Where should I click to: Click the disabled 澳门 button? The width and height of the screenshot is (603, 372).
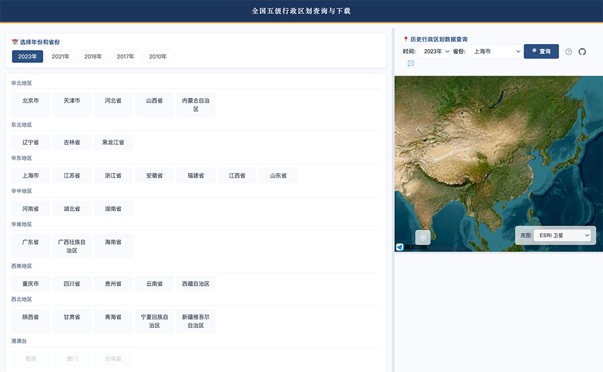72,359
